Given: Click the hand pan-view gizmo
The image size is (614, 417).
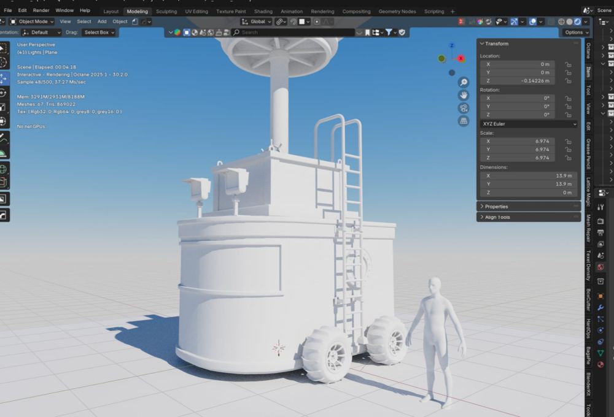Looking at the screenshot, I should pos(464,95).
